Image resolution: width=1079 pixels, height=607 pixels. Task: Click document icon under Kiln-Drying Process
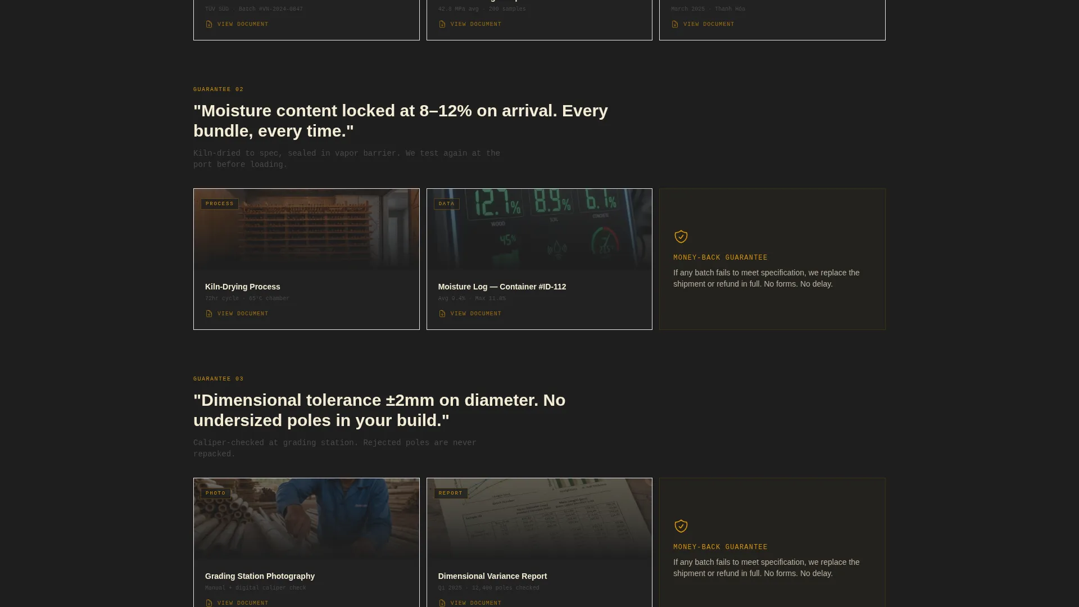(x=209, y=314)
